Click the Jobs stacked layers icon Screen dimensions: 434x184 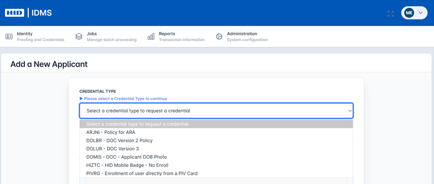[x=79, y=37]
